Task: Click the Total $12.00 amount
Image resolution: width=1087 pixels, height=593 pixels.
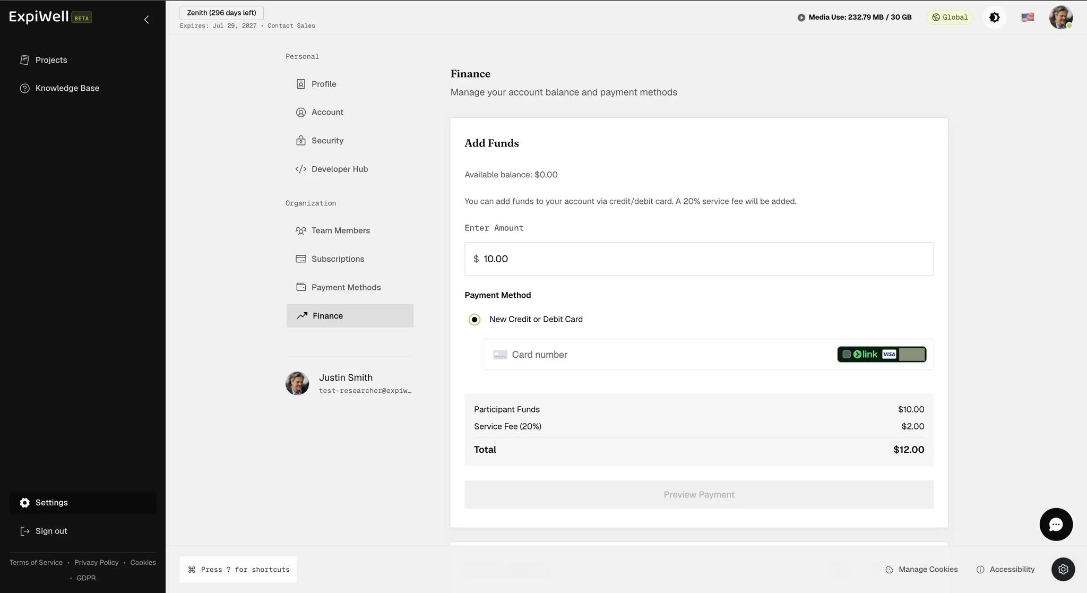Action: [909, 450]
